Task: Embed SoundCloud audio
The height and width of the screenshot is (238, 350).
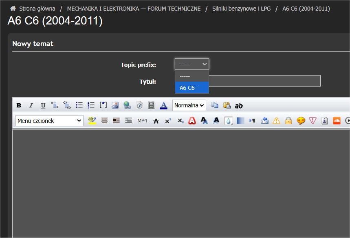Action: [337, 121]
